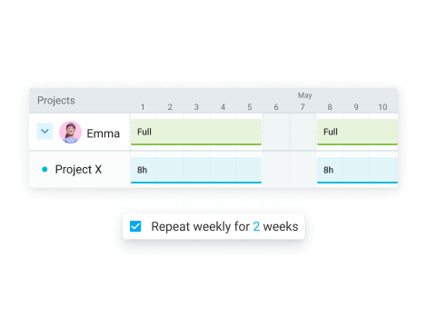Screen dimensions: 427x327
Task: Click the Emma name label
Action: [104, 134]
